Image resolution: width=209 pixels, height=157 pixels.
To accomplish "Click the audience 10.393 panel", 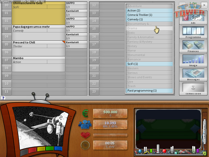I will 110,125.
